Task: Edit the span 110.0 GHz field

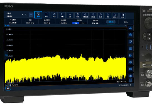Action: [x=30, y=21]
